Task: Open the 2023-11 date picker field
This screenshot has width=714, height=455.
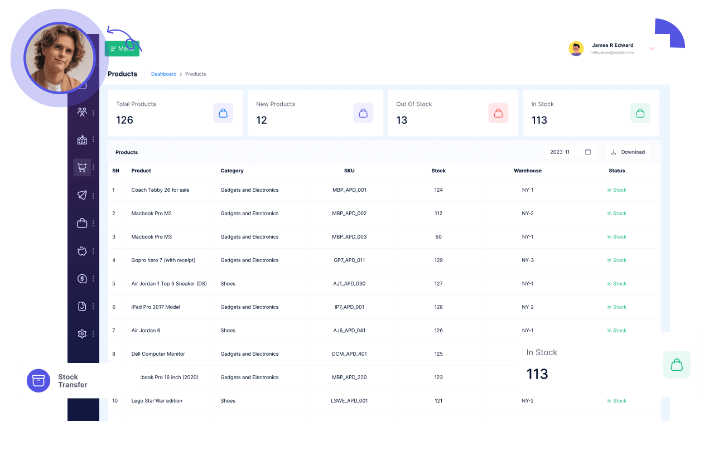Action: click(570, 152)
